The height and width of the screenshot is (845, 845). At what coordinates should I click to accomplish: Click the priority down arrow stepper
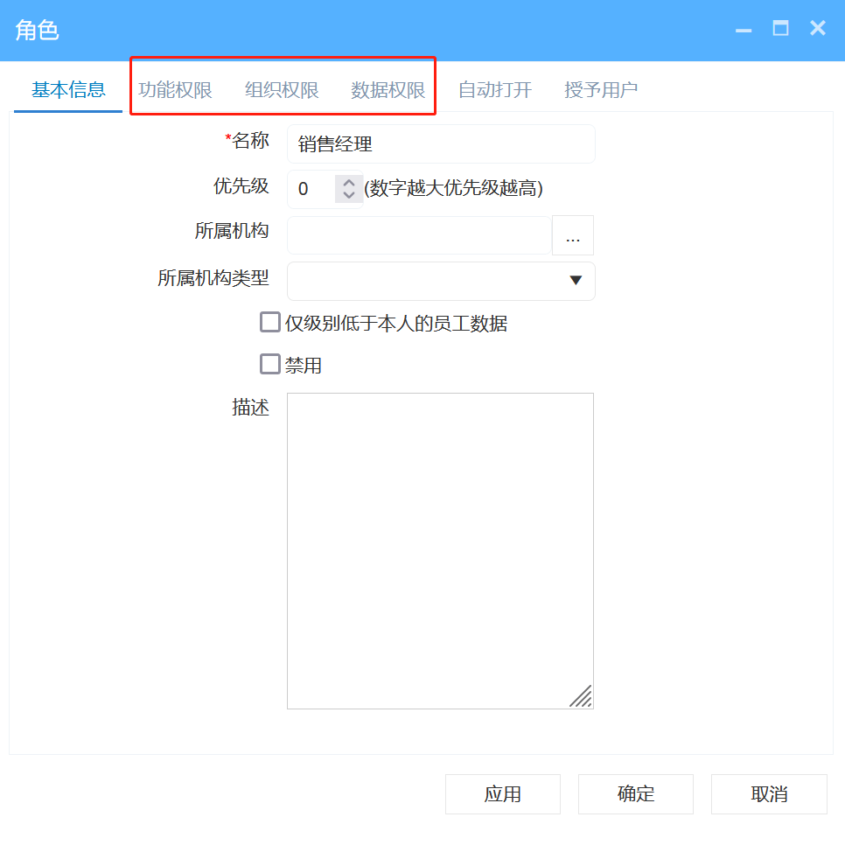348,194
